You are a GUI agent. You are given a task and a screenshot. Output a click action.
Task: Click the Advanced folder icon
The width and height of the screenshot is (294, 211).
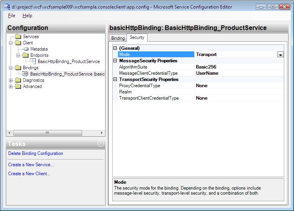click(x=18, y=86)
